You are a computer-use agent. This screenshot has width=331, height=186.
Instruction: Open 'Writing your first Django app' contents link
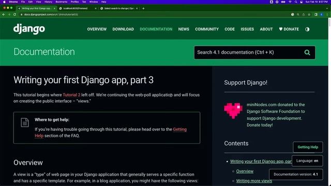261,161
